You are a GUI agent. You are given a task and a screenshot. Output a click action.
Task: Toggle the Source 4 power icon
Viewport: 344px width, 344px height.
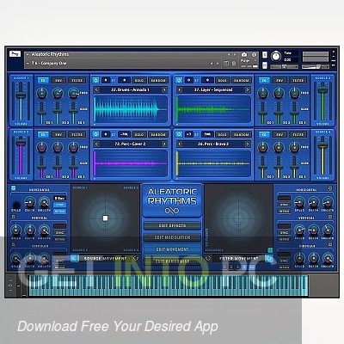pos(179,134)
